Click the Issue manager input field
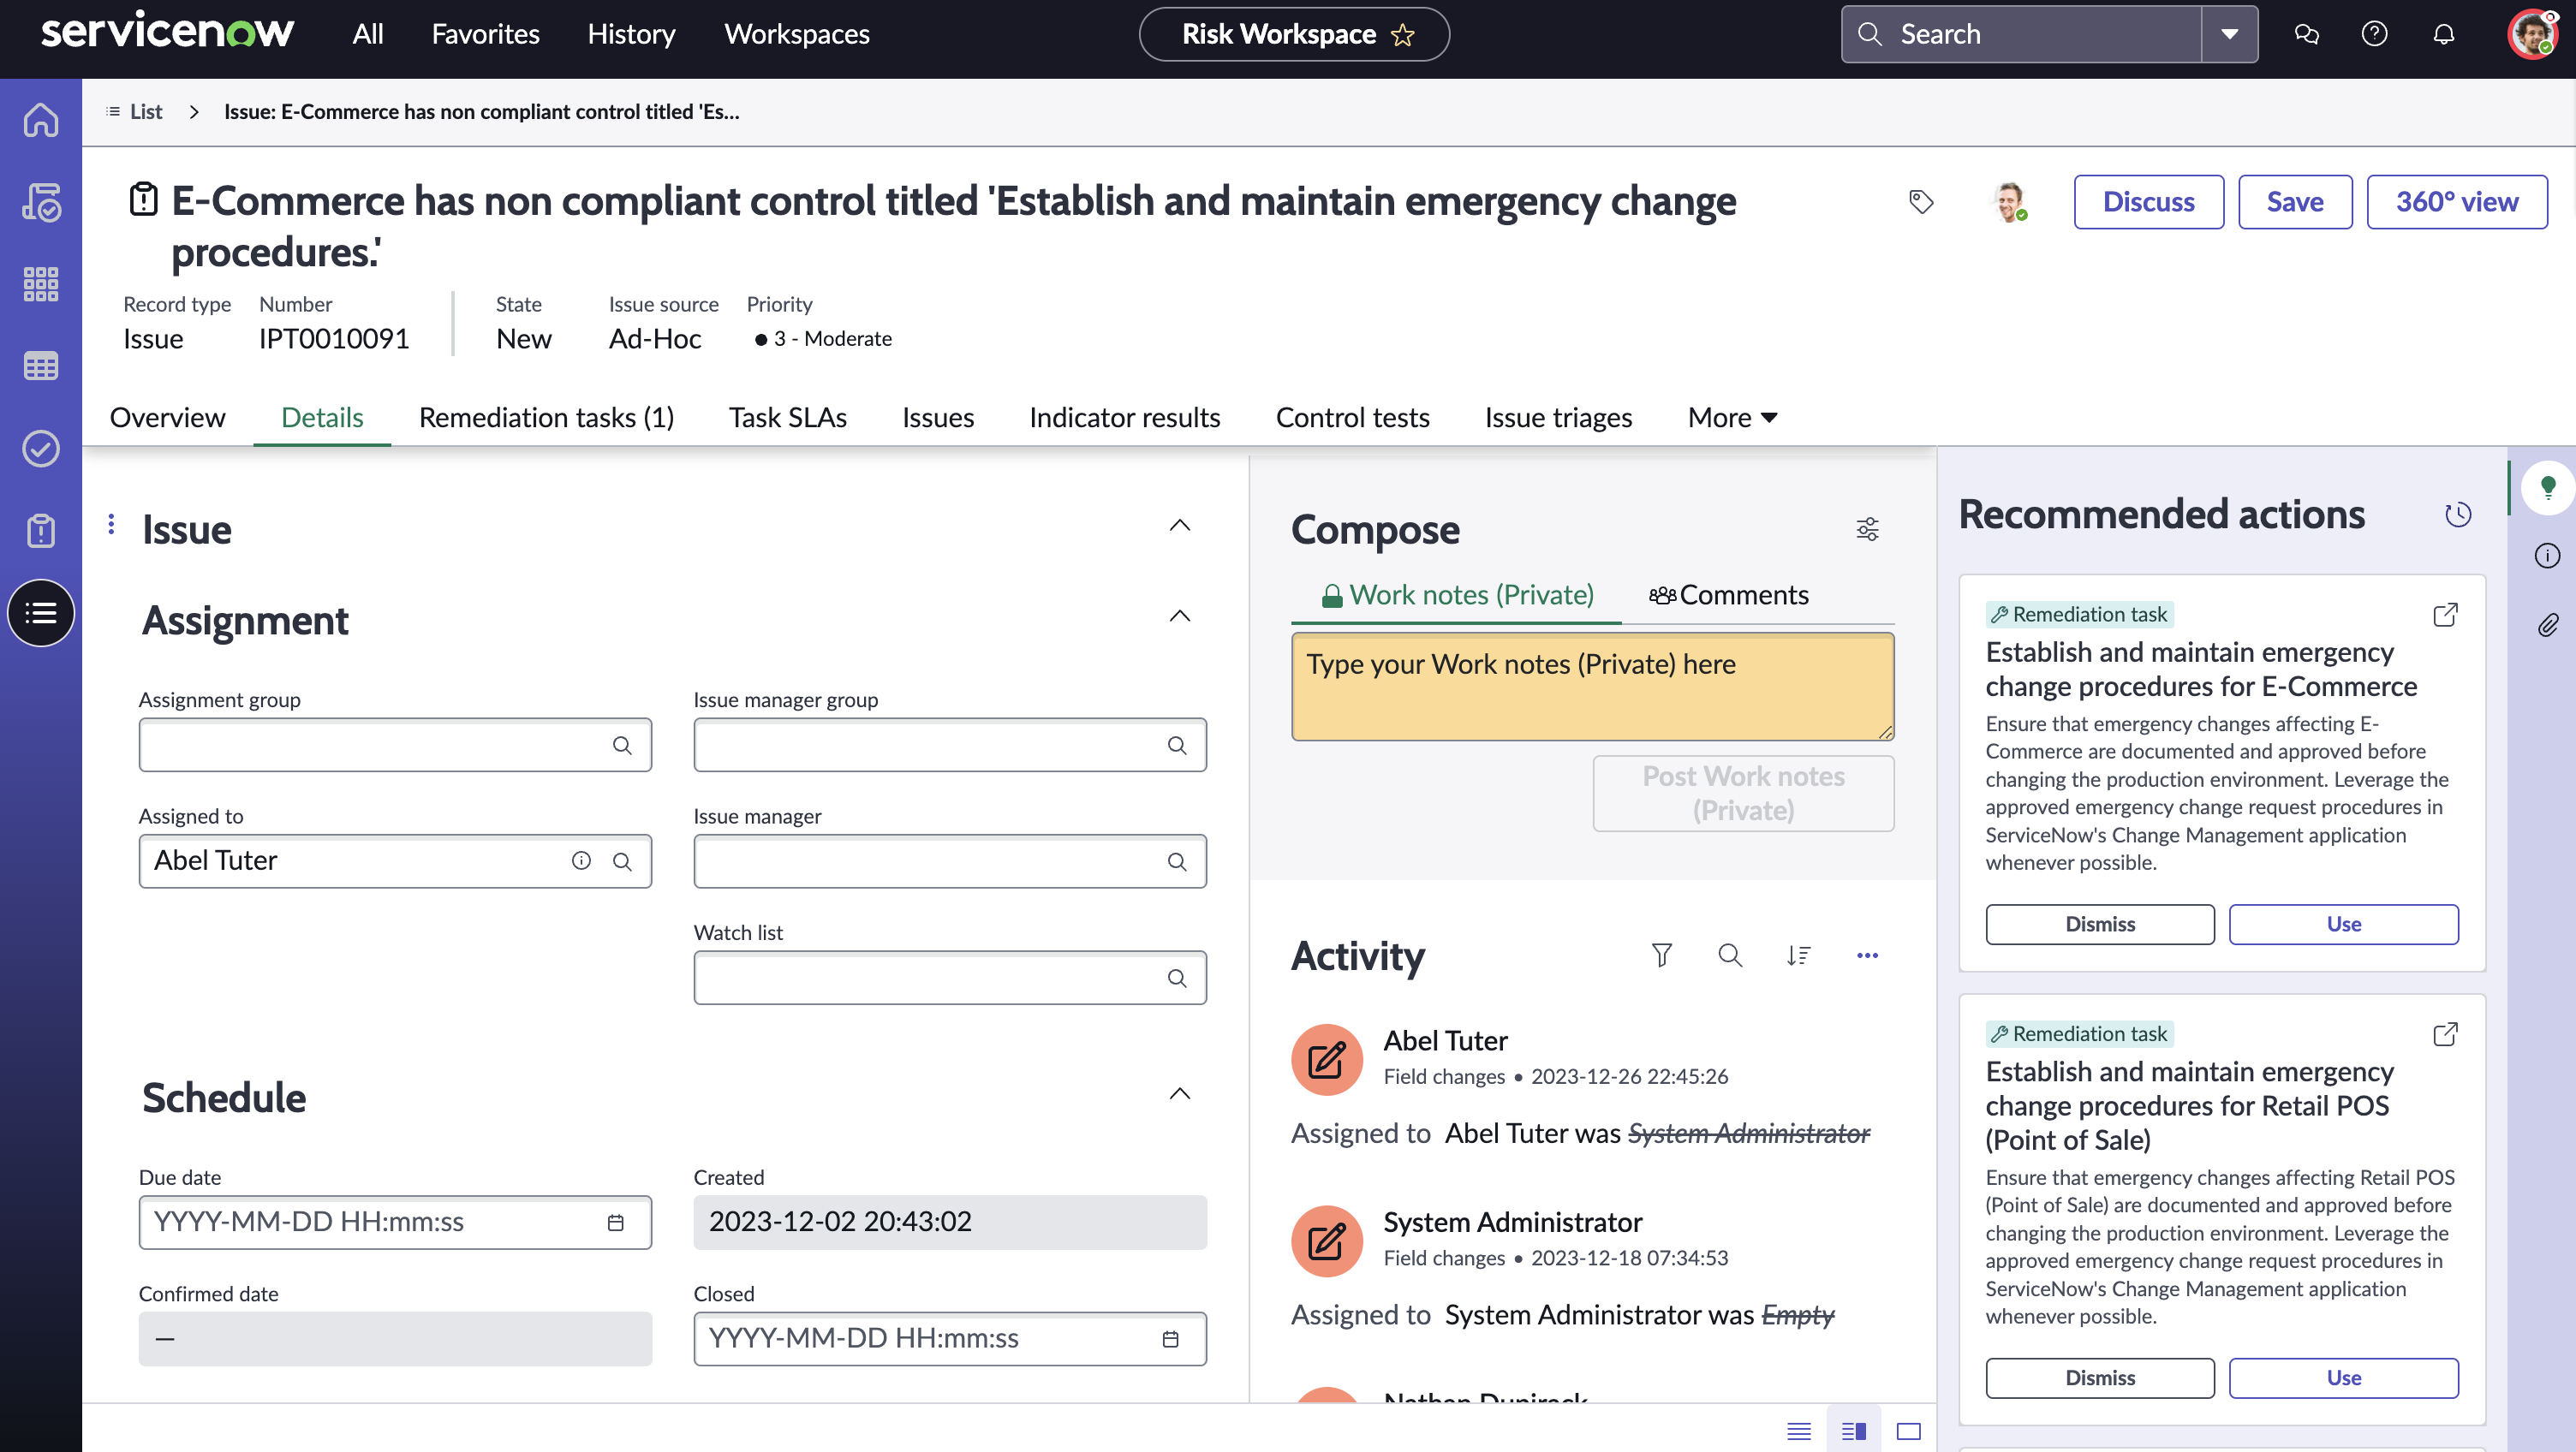Image resolution: width=2576 pixels, height=1452 pixels. tap(950, 861)
